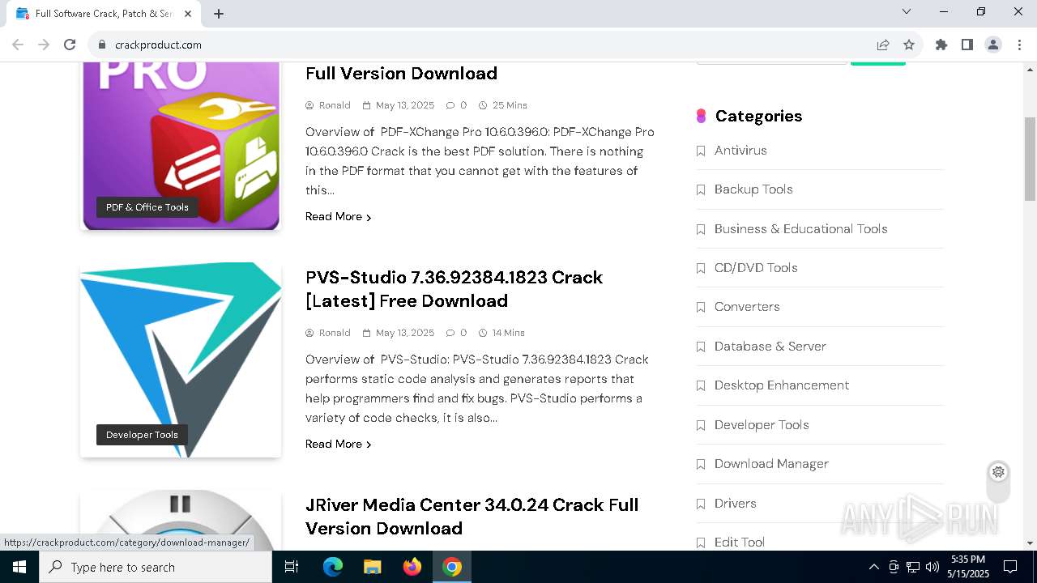Open Business & Educational Tools category

tap(801, 229)
